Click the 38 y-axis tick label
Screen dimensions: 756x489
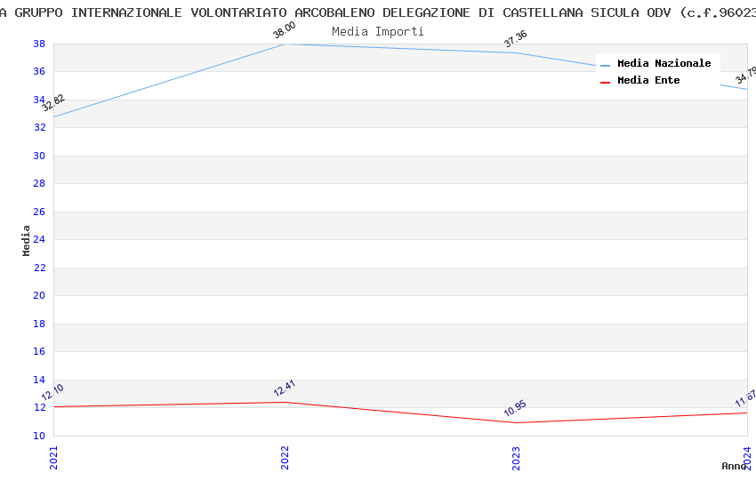point(39,44)
